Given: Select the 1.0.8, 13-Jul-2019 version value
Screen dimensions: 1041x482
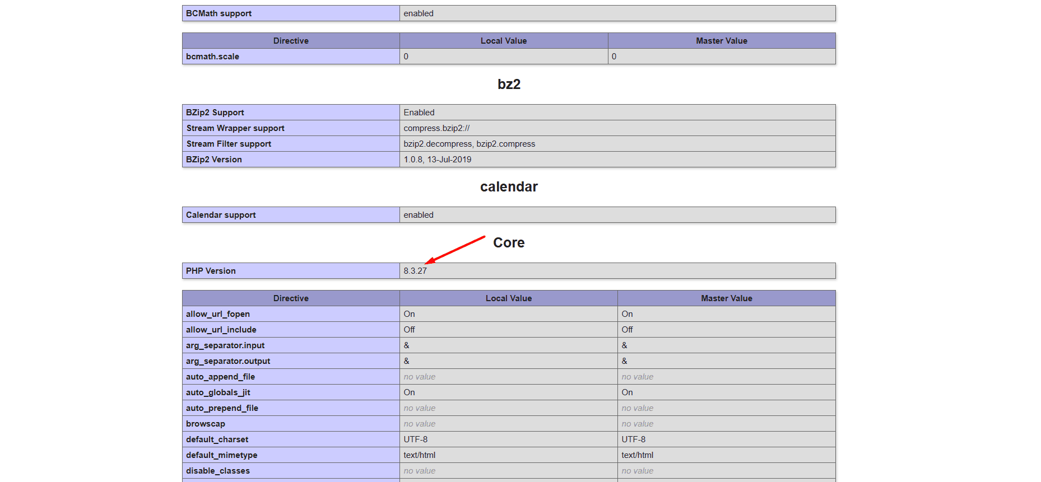Looking at the screenshot, I should click(x=437, y=160).
